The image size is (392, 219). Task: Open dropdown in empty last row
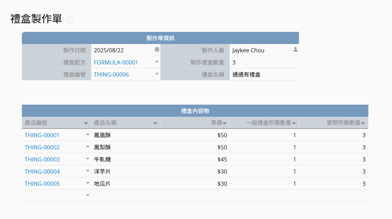pos(88,195)
